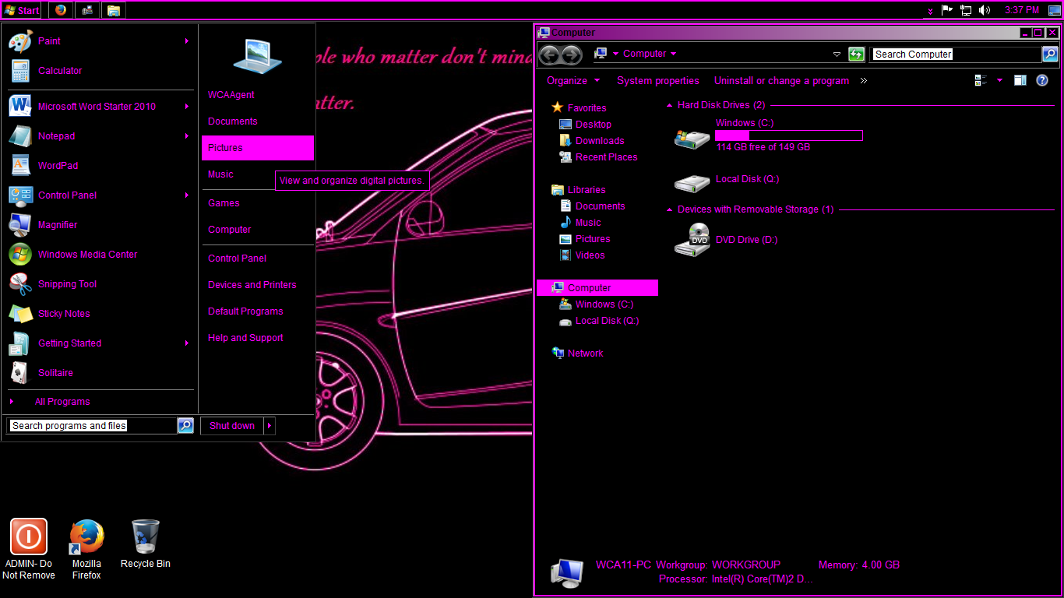The height and width of the screenshot is (598, 1064).
Task: Open Pictures in Start menu
Action: (257, 148)
